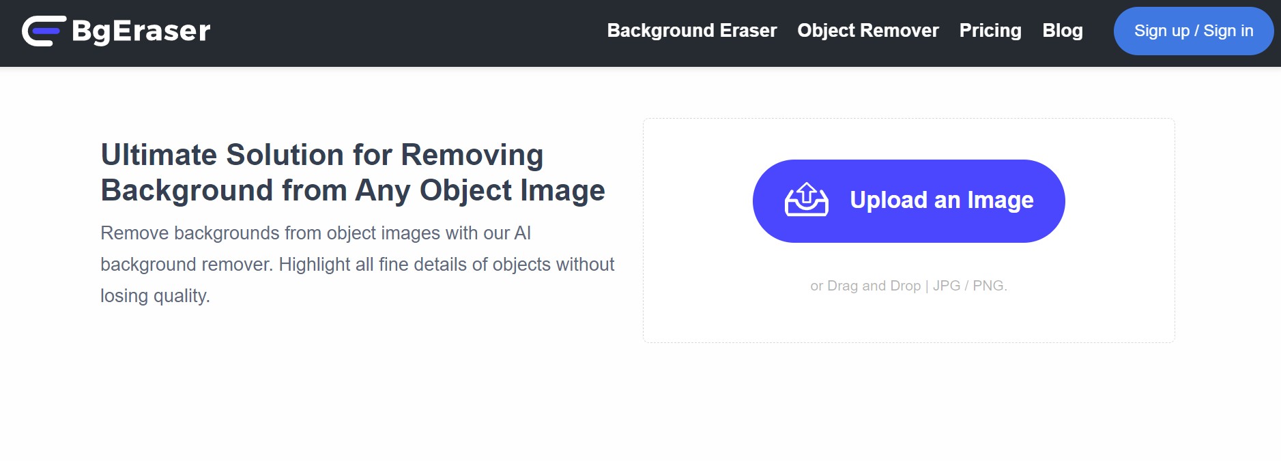Click the "or Drag and Drop" hint text
This screenshot has width=1281, height=461.
click(865, 286)
